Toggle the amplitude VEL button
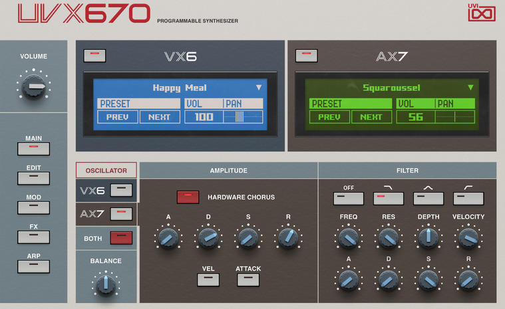The image size is (505, 309). pyautogui.click(x=208, y=280)
